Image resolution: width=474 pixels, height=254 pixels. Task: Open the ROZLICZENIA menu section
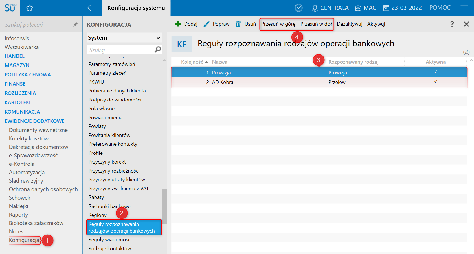point(20,93)
